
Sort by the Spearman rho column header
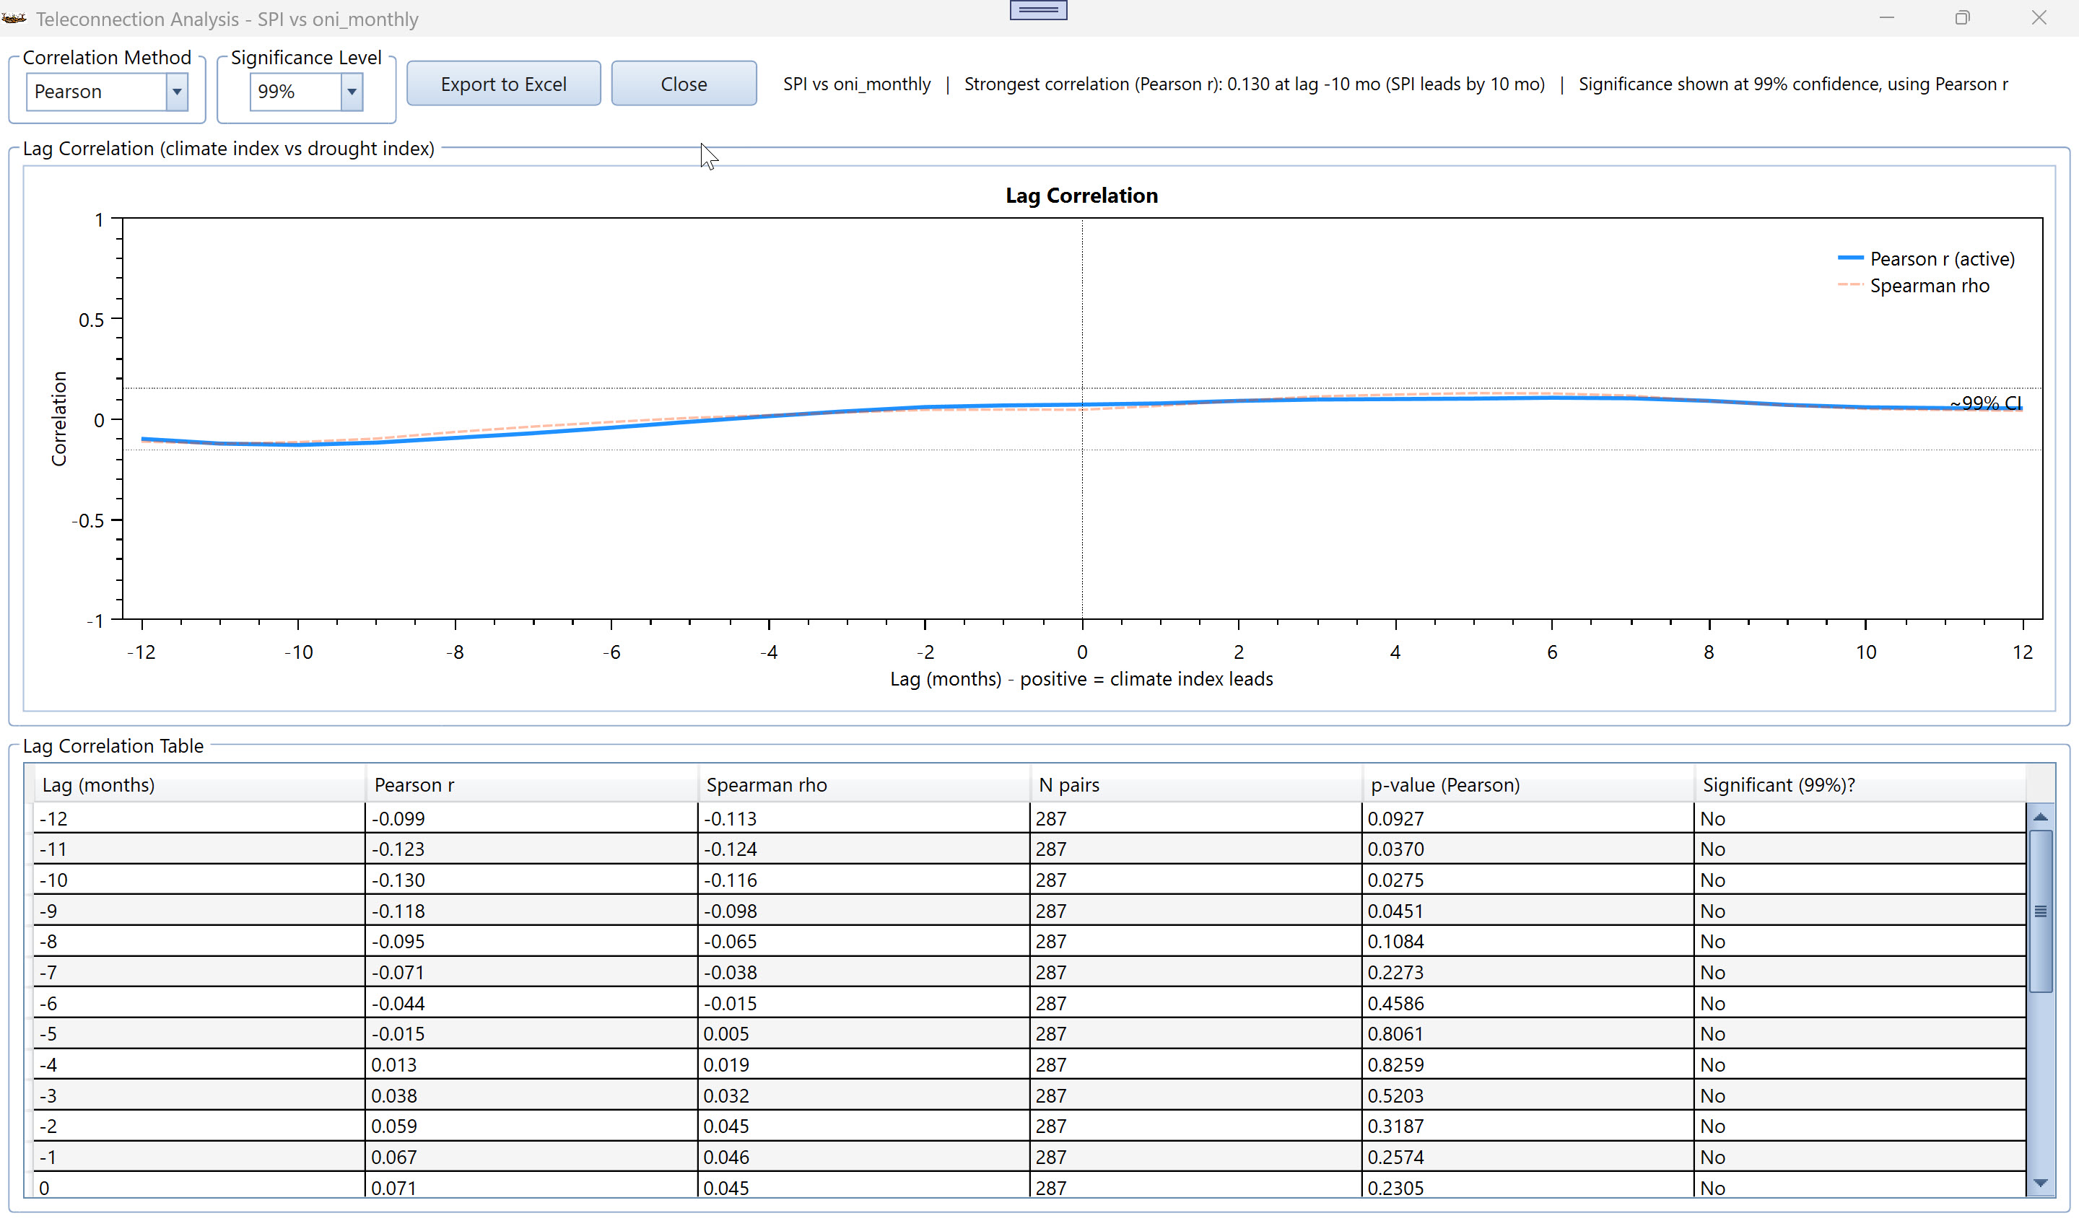pos(864,784)
